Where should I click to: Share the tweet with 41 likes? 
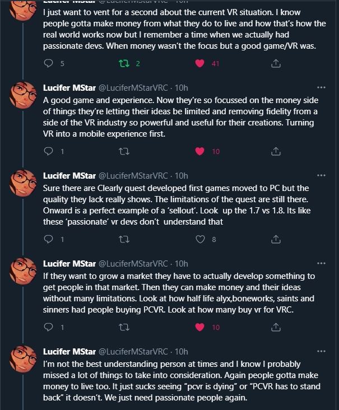click(276, 64)
